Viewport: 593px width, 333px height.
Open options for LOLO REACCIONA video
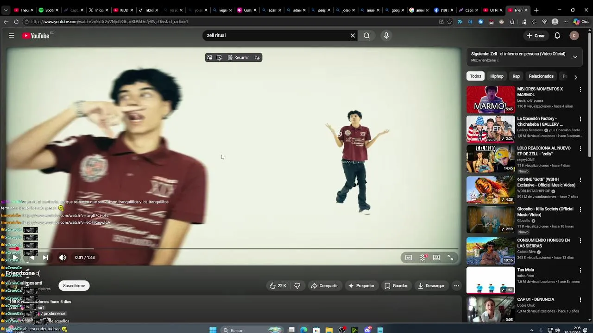click(x=580, y=149)
